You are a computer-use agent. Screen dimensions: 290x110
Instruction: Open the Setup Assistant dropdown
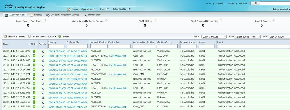coord(281,9)
